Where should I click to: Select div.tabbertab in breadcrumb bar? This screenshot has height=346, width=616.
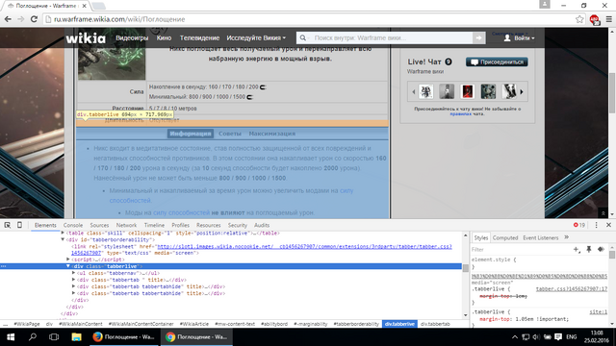point(435,324)
